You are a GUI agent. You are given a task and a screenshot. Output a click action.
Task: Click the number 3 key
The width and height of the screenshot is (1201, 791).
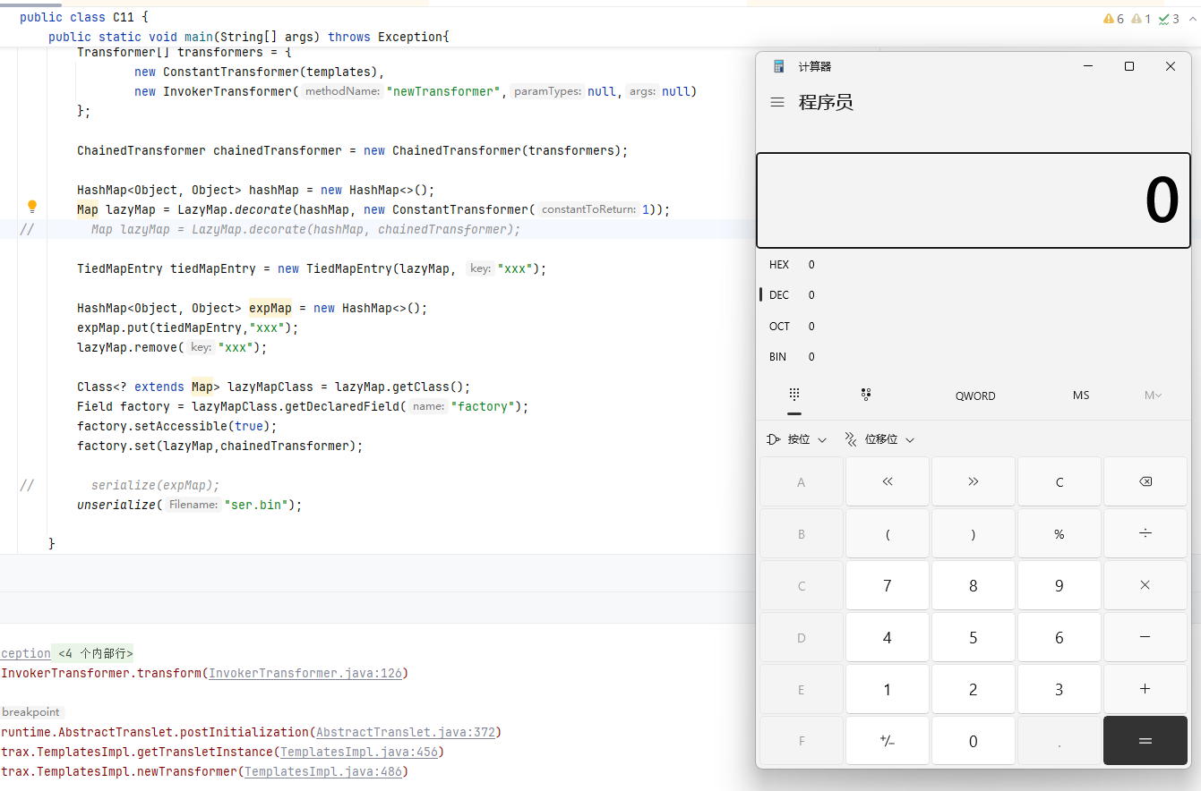(1059, 690)
